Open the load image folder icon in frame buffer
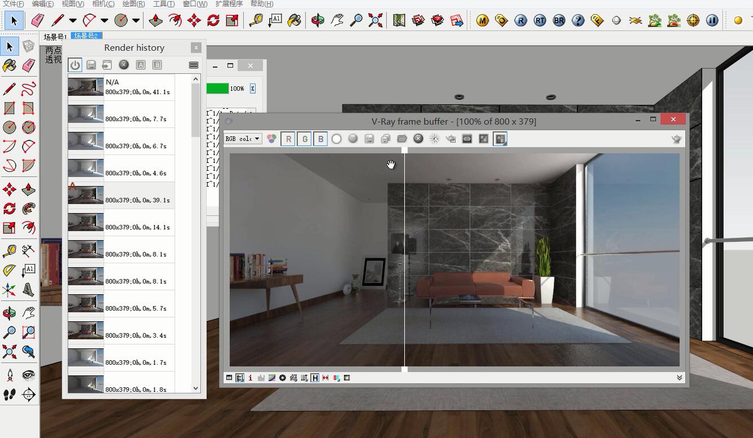Viewport: 753px width, 438px height. [402, 139]
